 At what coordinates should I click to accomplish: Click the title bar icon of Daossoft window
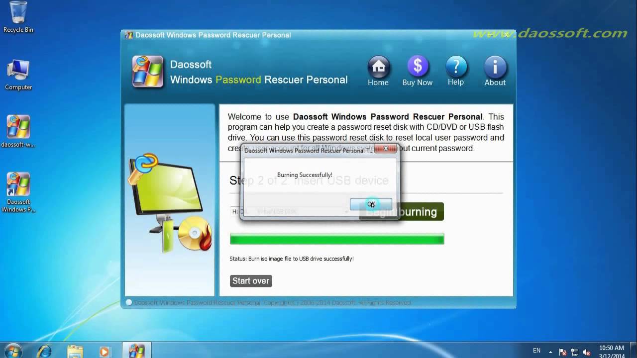tap(129, 35)
